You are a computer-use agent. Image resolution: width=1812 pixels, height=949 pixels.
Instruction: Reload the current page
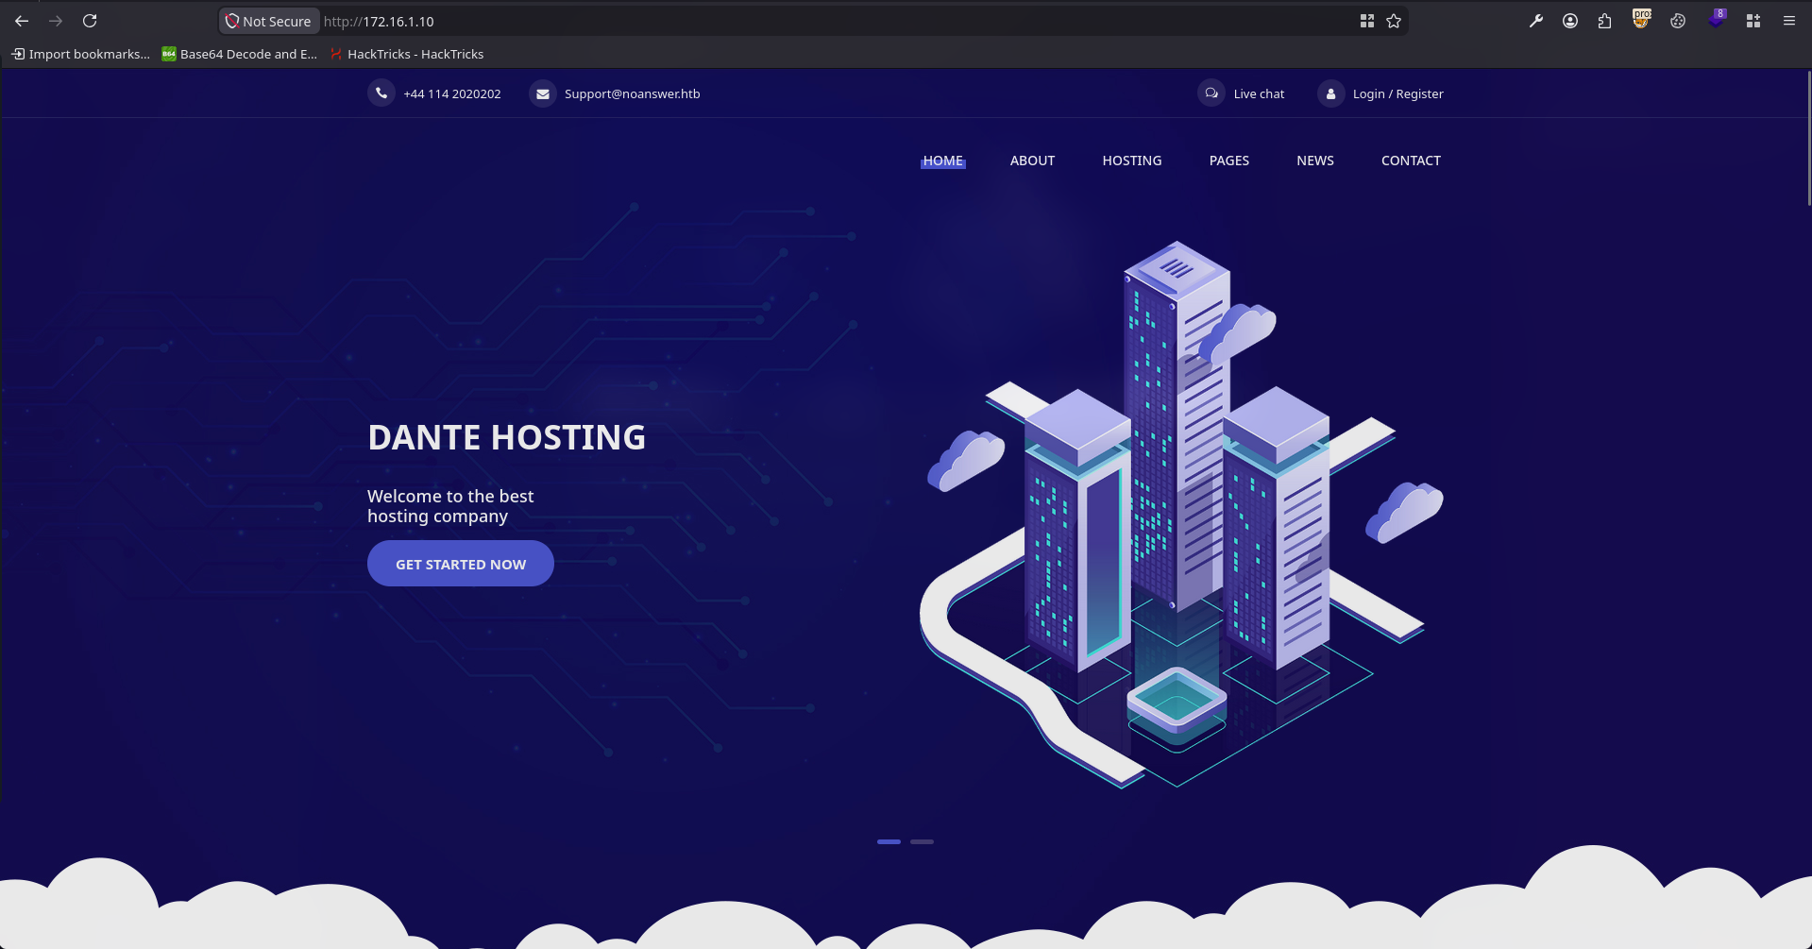pyautogui.click(x=90, y=21)
